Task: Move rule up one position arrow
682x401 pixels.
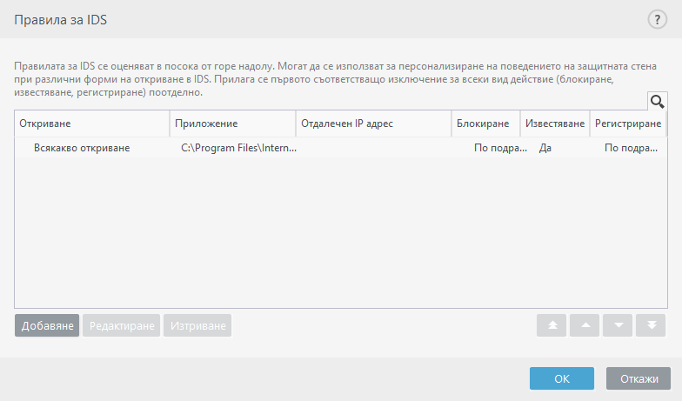Action: (x=585, y=325)
